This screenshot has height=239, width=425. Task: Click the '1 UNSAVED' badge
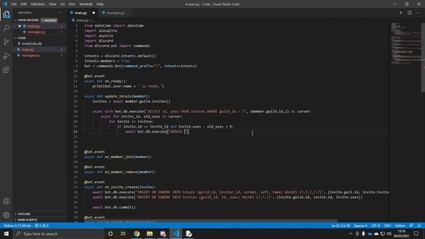tap(49, 21)
